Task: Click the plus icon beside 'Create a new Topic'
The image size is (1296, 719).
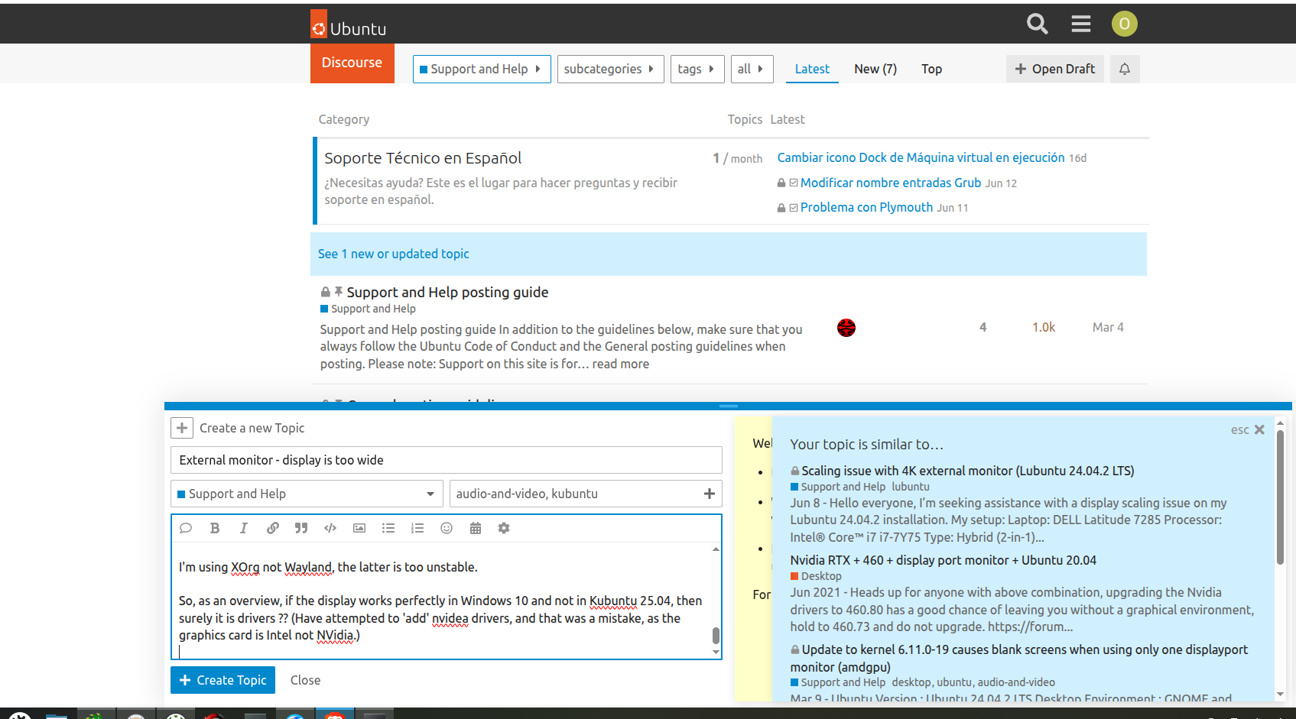Action: 182,428
